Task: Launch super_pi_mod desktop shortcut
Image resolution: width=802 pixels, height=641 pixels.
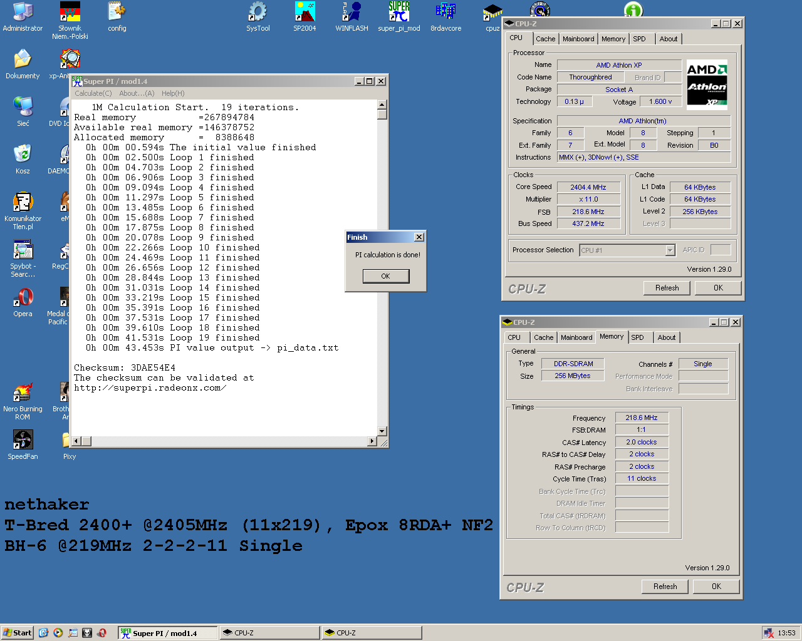Action: 398,17
